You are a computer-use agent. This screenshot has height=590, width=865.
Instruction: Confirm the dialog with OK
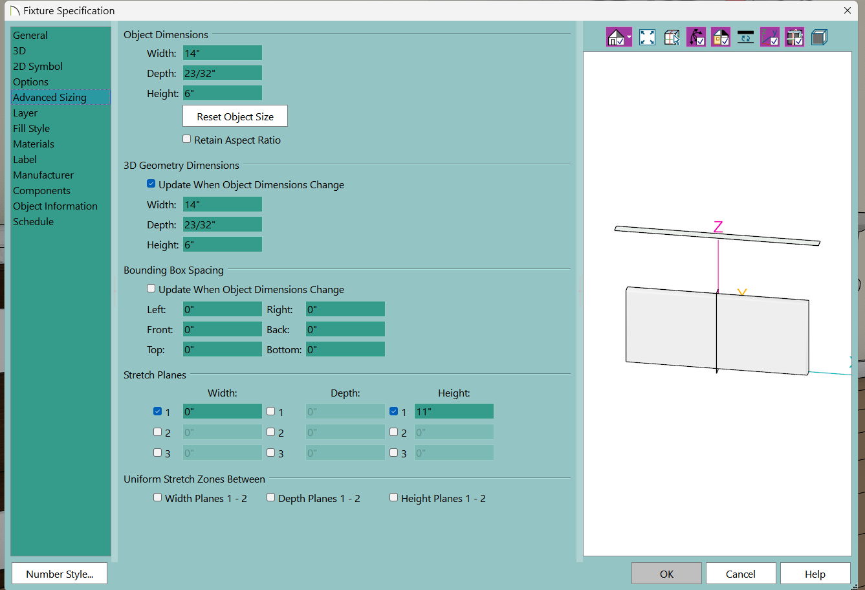(666, 574)
